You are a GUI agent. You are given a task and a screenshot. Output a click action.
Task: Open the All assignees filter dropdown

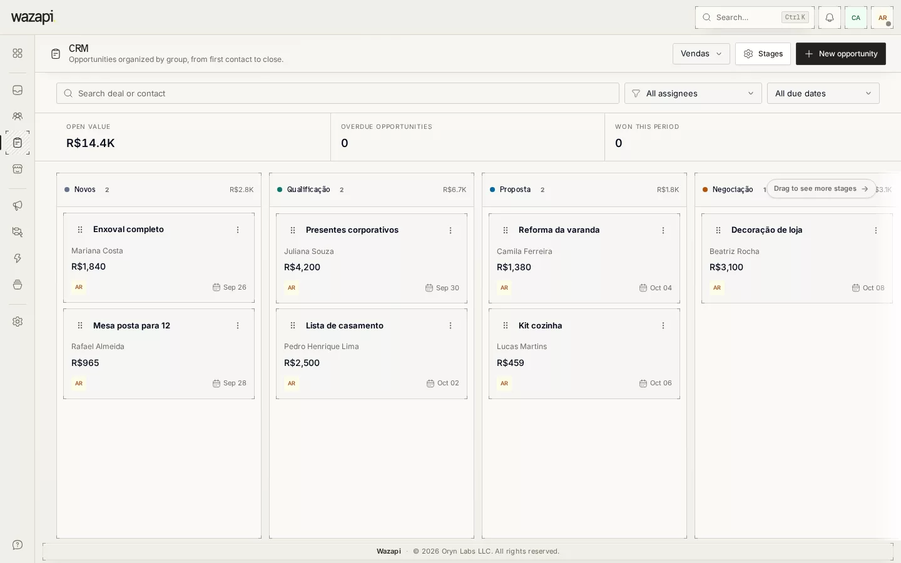click(x=693, y=93)
